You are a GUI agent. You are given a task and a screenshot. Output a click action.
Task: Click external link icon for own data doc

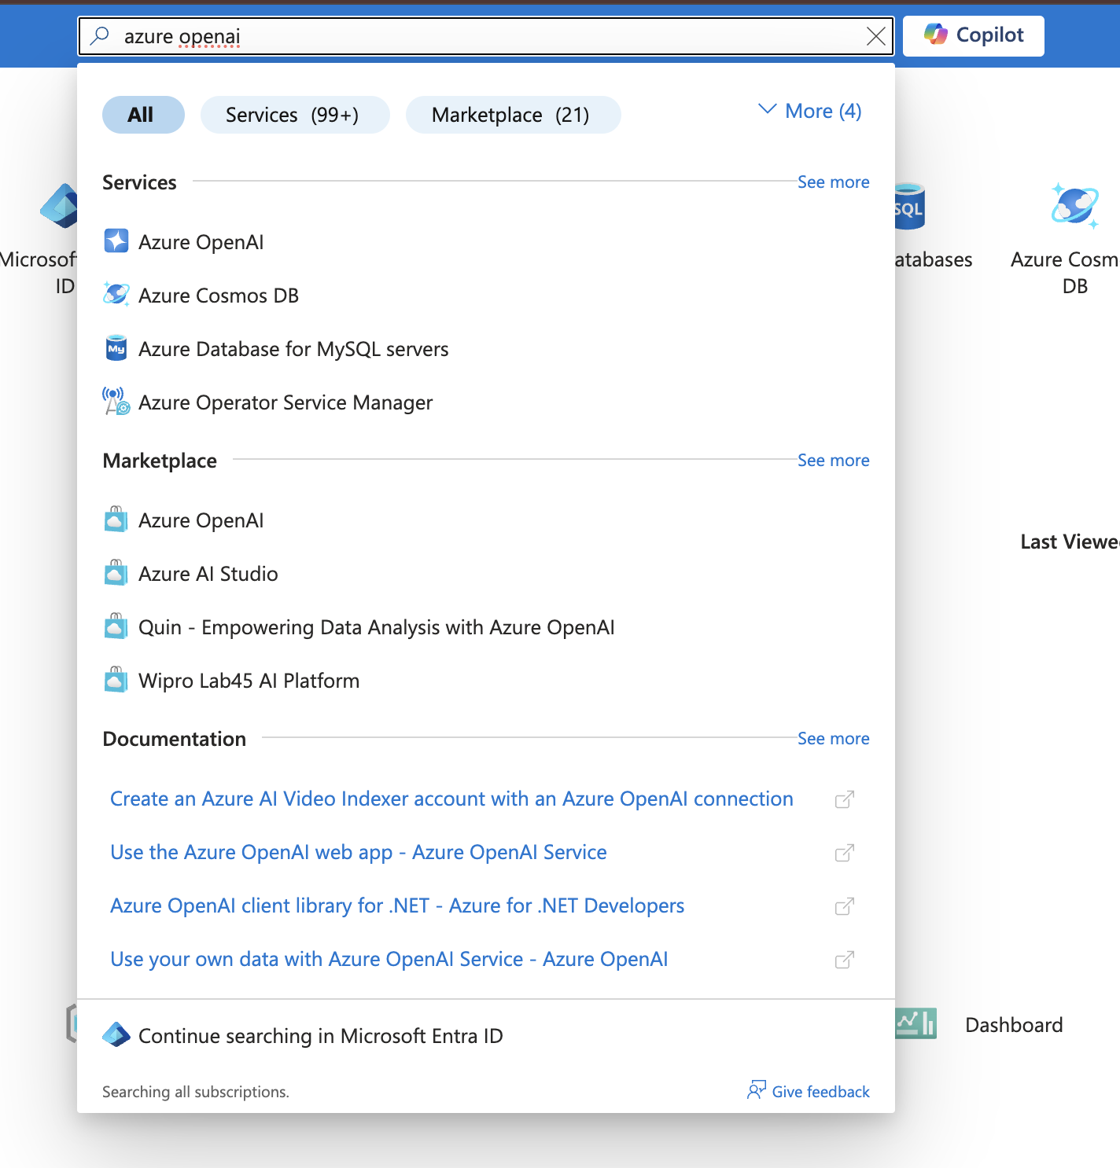point(844,960)
